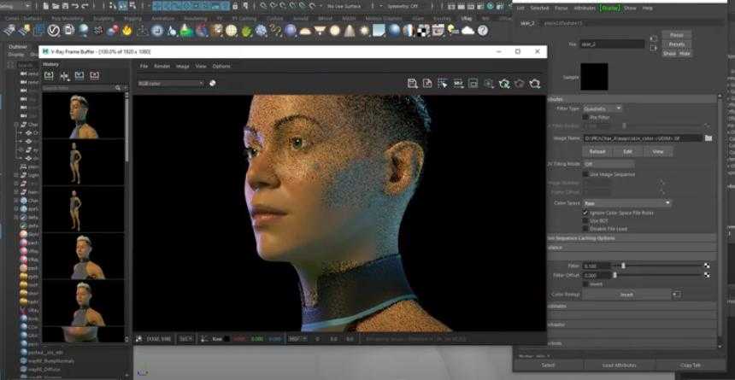Click the folder icon beside Image Name field

(x=708, y=137)
